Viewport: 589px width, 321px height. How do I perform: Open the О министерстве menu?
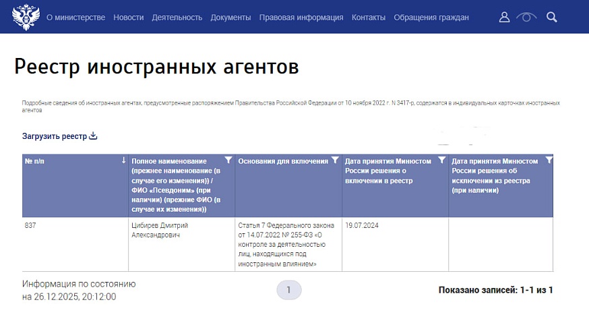(x=76, y=18)
